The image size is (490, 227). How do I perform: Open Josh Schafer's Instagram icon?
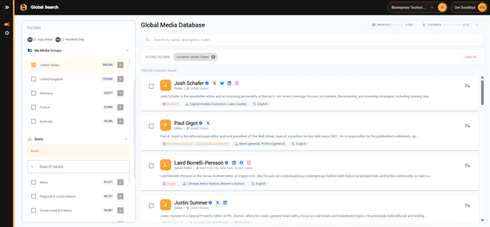click(x=237, y=83)
